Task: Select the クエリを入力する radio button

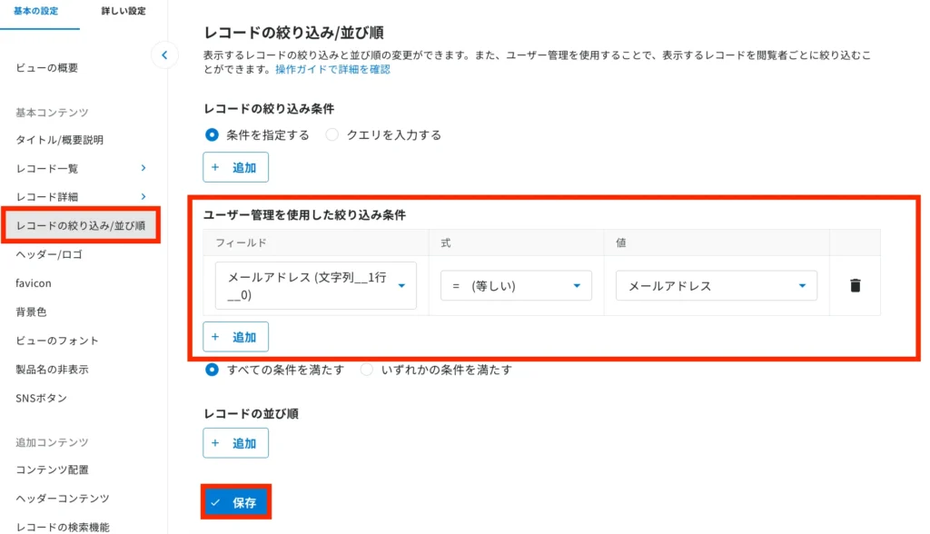Action: (x=332, y=134)
